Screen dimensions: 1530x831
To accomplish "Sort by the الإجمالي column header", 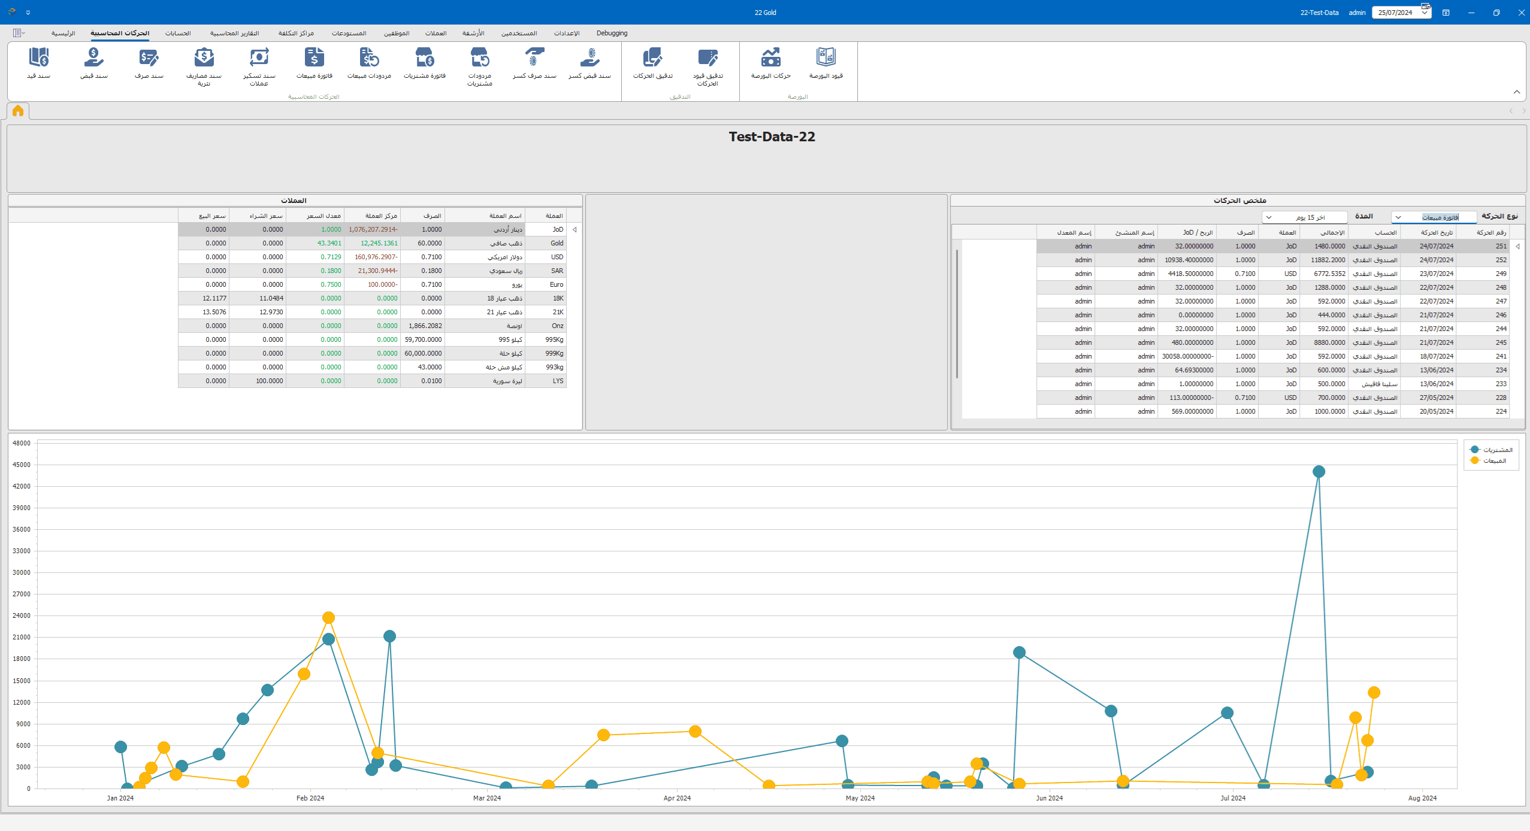I will pos(1324,232).
